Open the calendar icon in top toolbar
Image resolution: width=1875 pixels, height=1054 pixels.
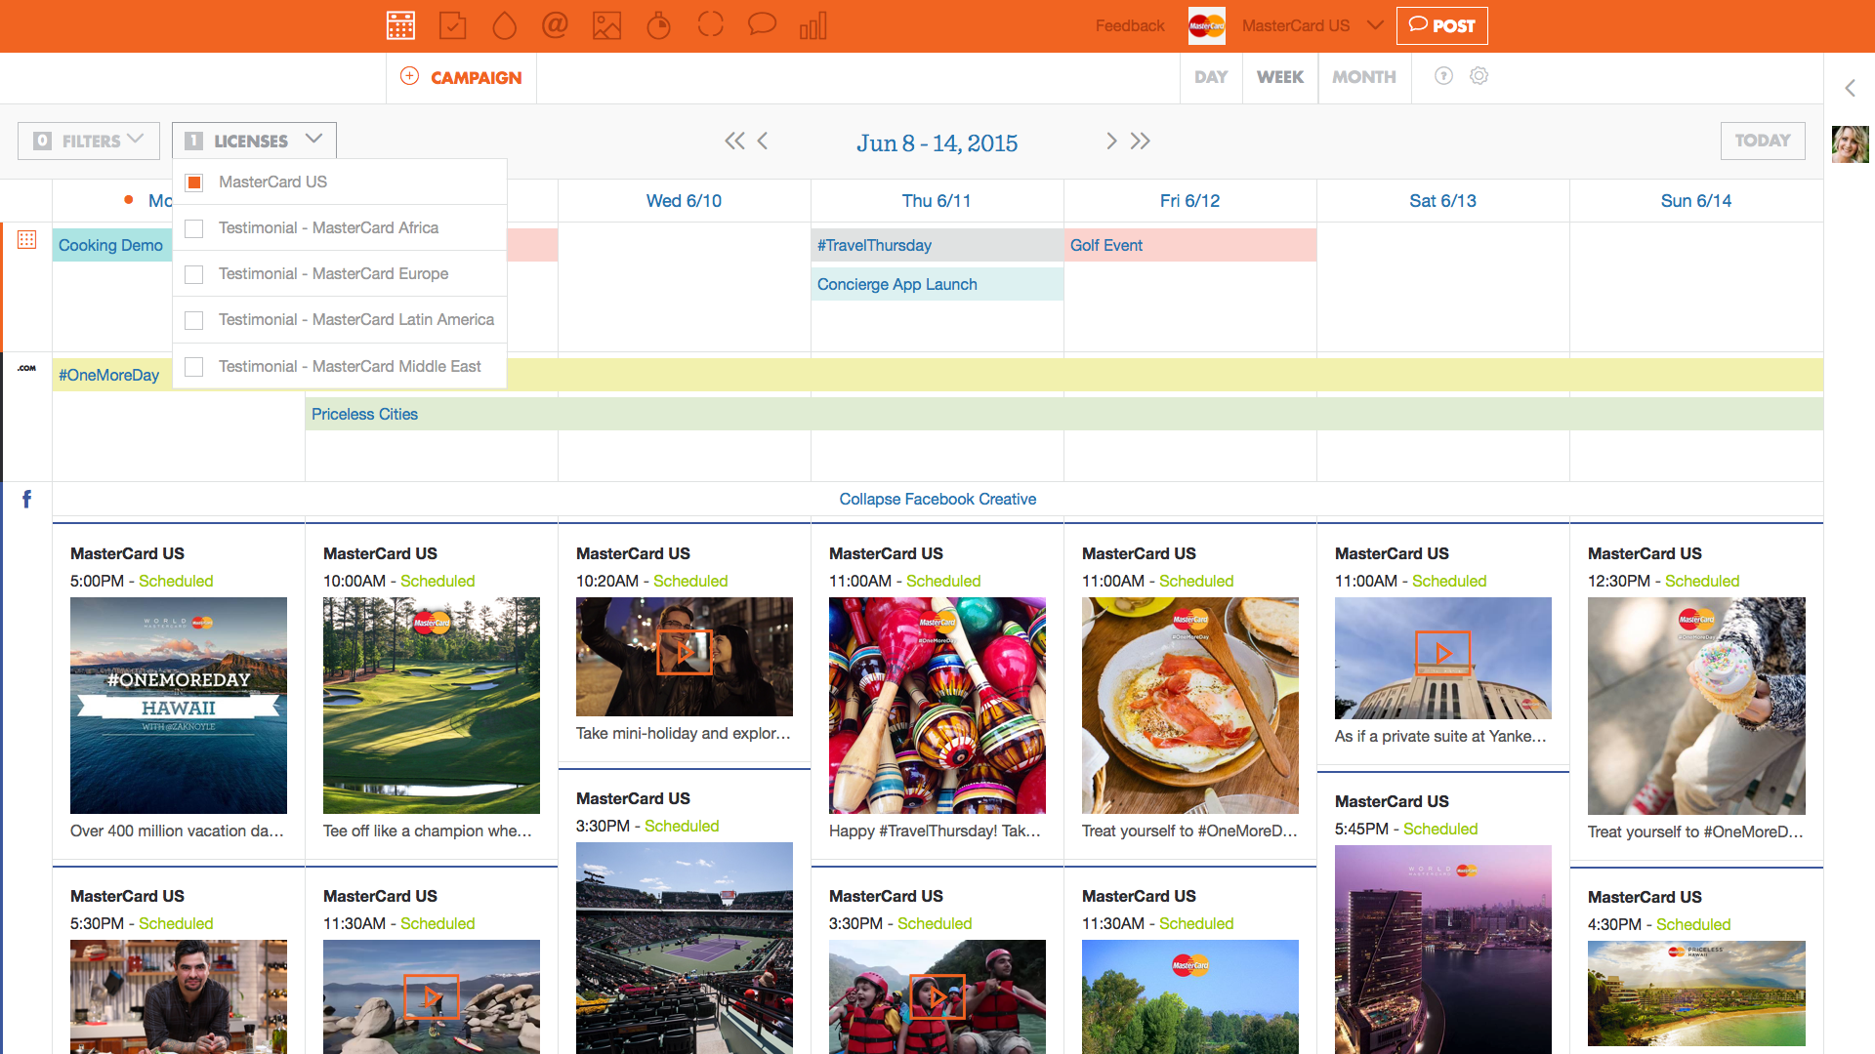tap(400, 25)
